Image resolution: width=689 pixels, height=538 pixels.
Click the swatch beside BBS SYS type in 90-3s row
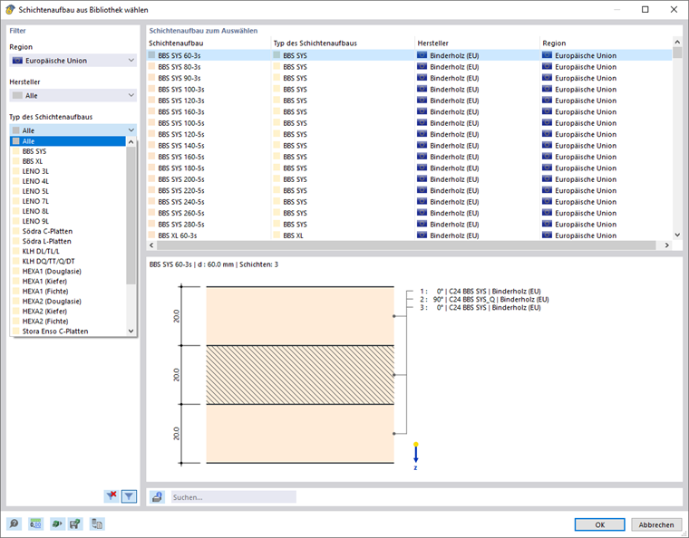[277, 78]
